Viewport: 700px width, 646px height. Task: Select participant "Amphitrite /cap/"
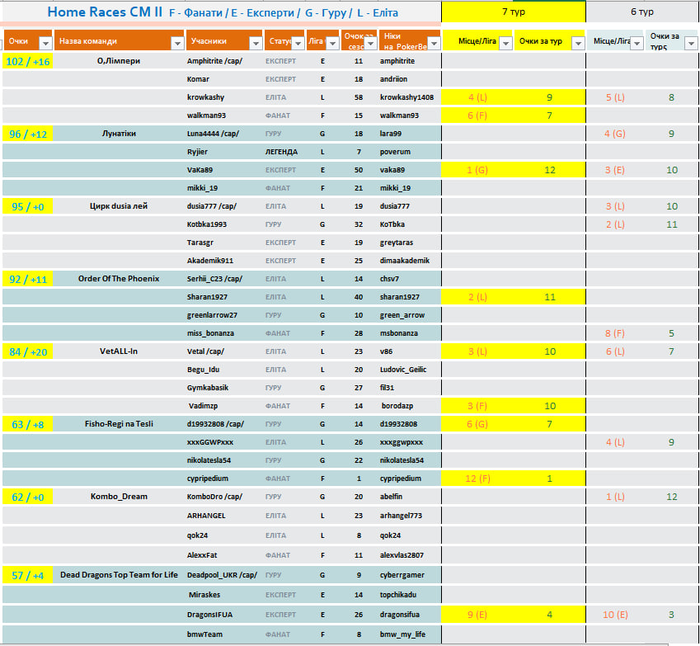[214, 61]
